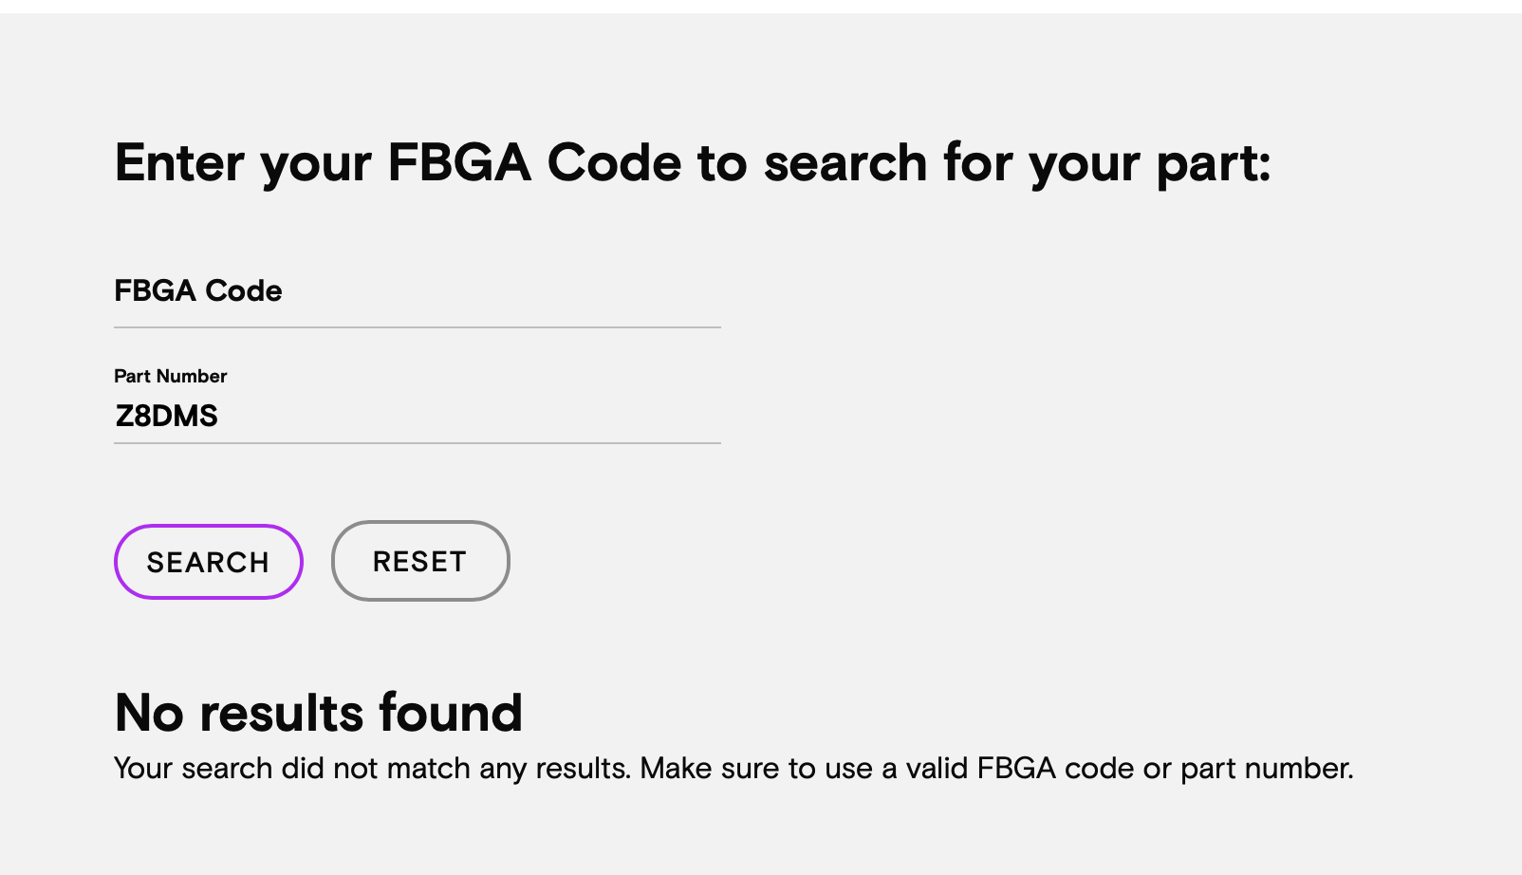Click the Z8DMS part number value
Screen dimensions: 1522x875
pyautogui.click(x=166, y=417)
